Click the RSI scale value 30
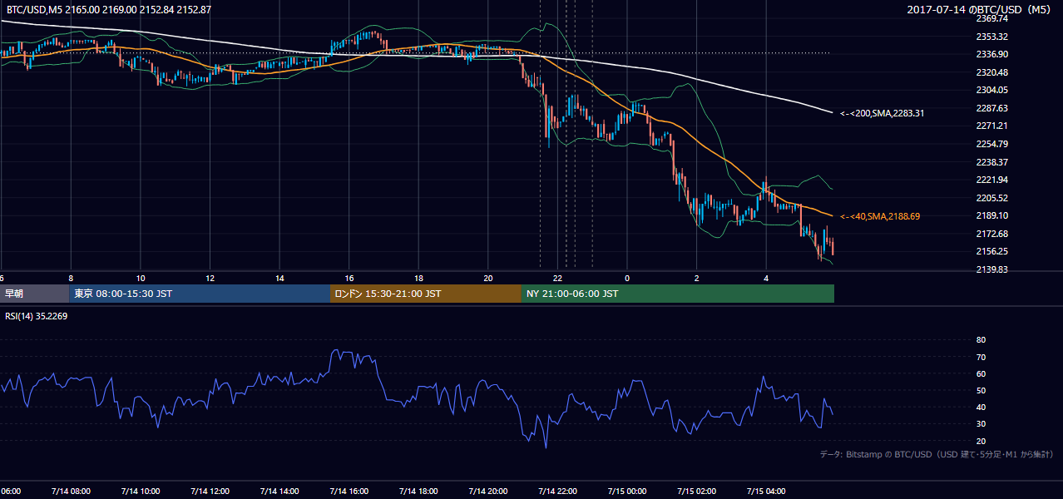1063x499 pixels. 981,424
